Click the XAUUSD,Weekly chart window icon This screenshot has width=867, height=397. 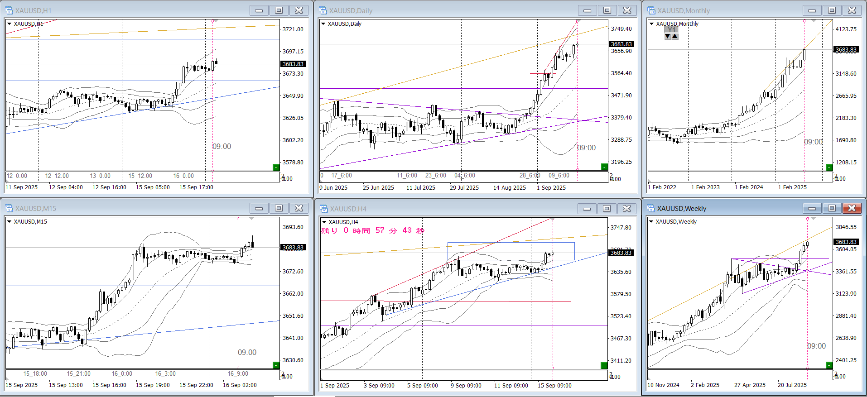click(651, 208)
